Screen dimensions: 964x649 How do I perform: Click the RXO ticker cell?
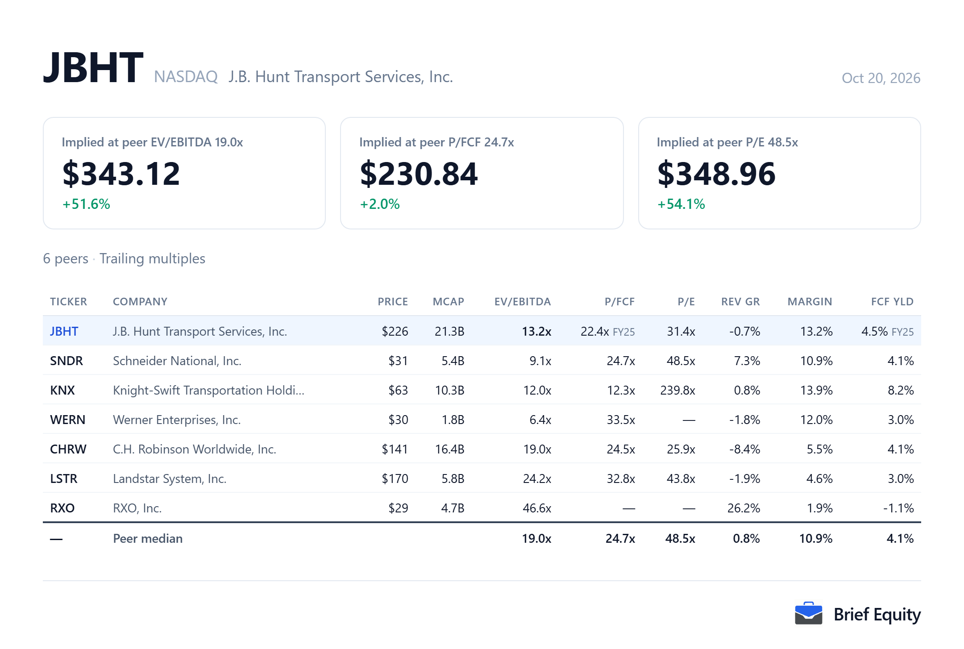[62, 508]
